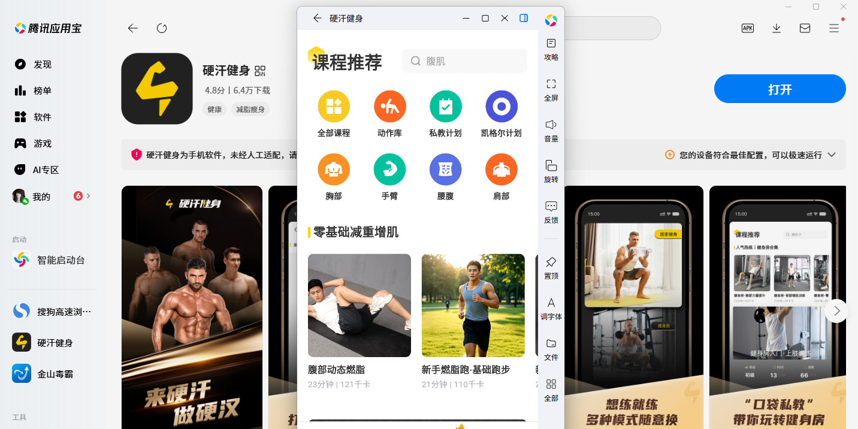The image size is (858, 429).
Task: Go to 软件 software section
Action: pos(34,117)
